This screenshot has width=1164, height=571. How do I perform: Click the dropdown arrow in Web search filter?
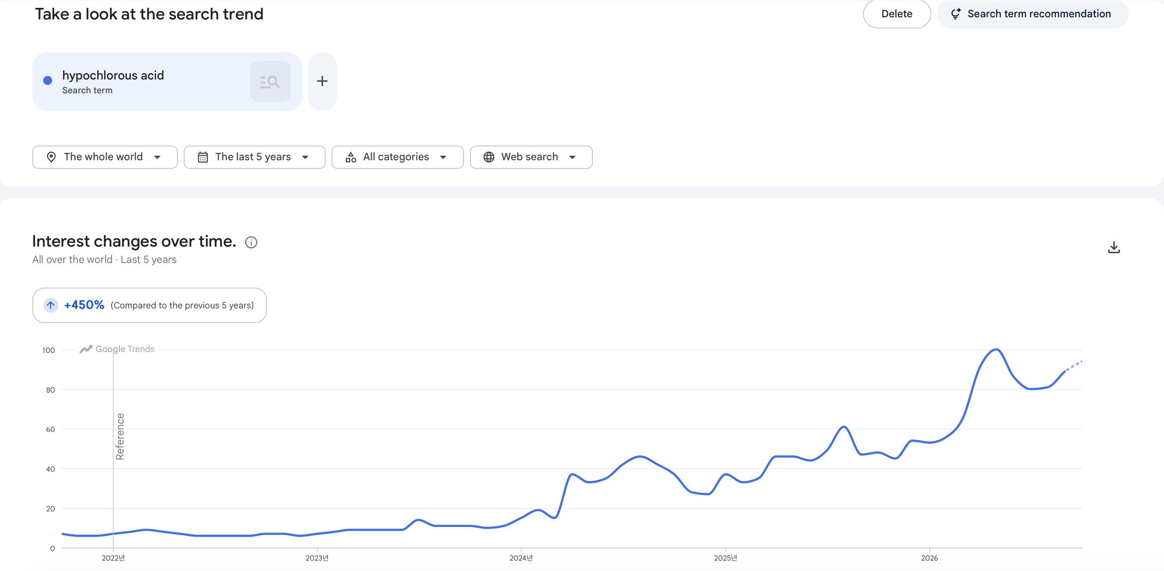(x=572, y=157)
